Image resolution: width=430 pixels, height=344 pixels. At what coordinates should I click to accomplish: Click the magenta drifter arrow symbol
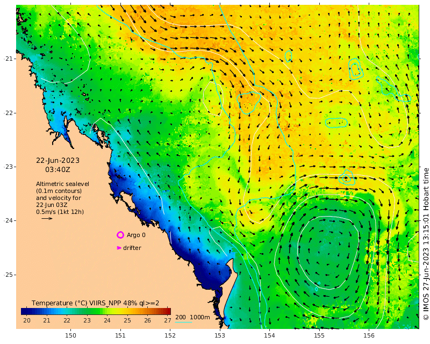coord(119,248)
